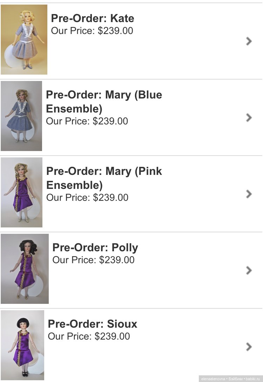
Task: Open the "Pre-Order: Kate" title link
Action: click(x=93, y=18)
